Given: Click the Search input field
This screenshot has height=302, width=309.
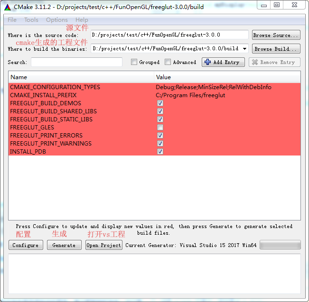Looking at the screenshot, I should point(77,62).
